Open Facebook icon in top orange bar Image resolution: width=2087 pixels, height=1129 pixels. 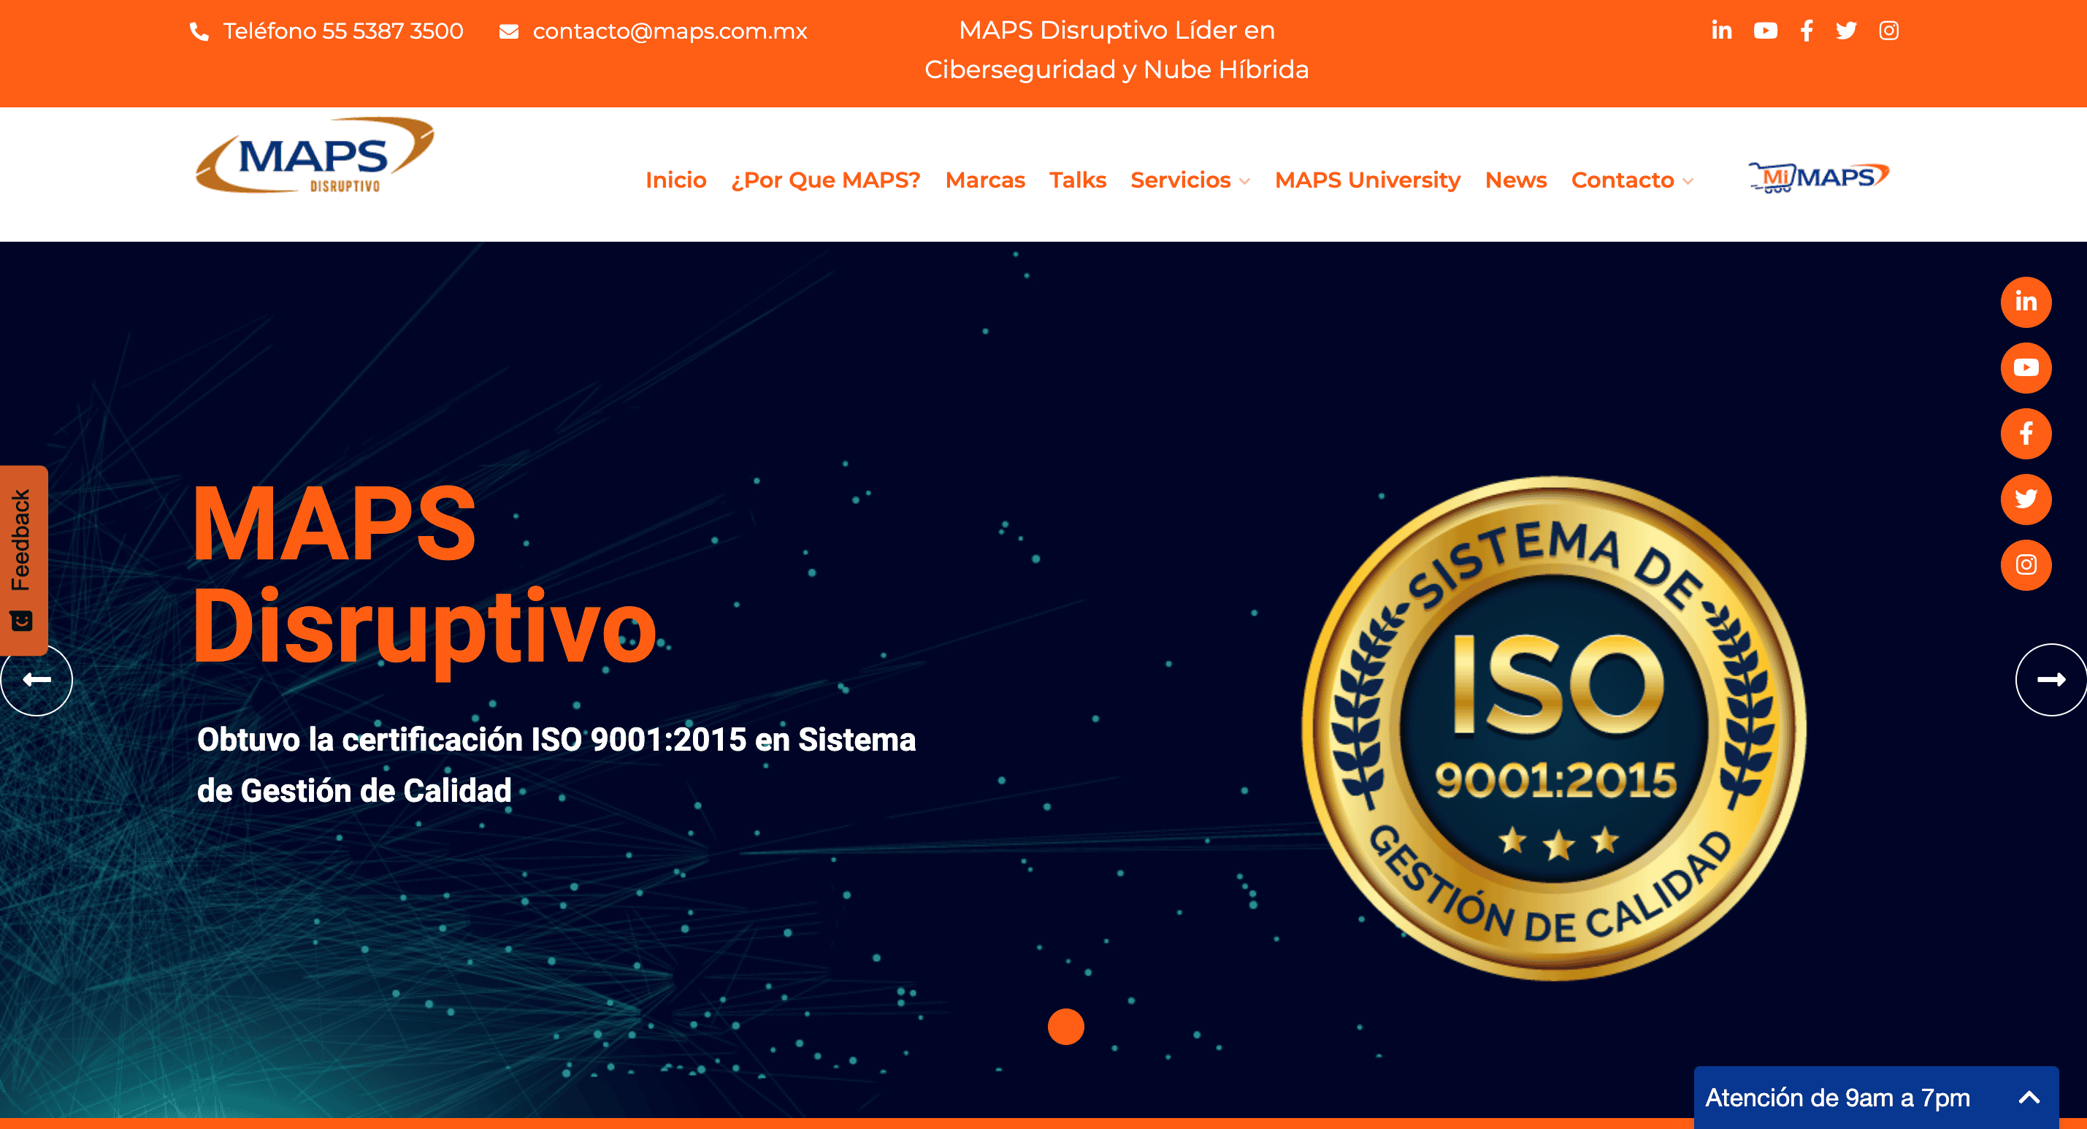click(x=1807, y=31)
